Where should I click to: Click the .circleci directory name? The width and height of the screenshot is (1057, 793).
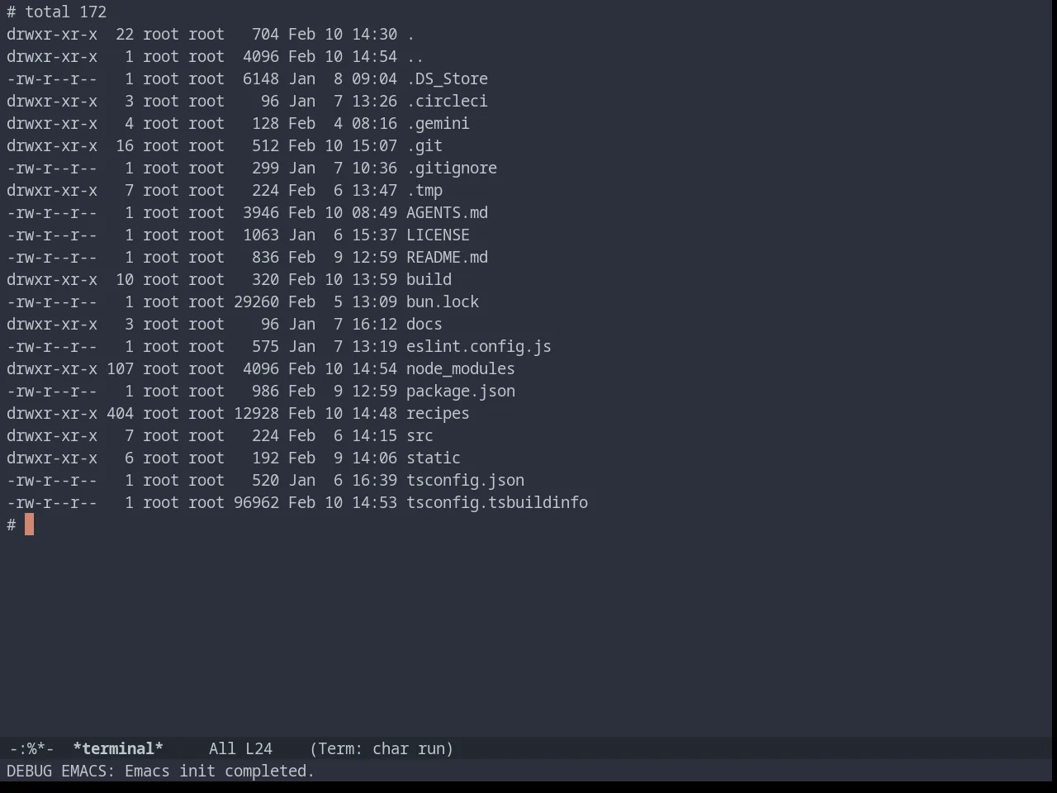(447, 101)
